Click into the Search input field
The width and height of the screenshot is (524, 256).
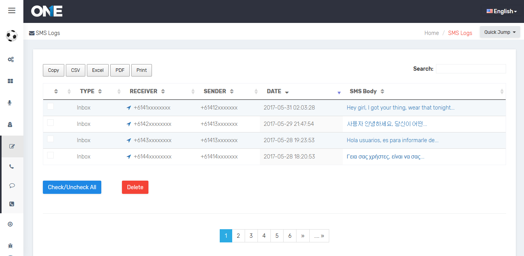click(x=471, y=69)
